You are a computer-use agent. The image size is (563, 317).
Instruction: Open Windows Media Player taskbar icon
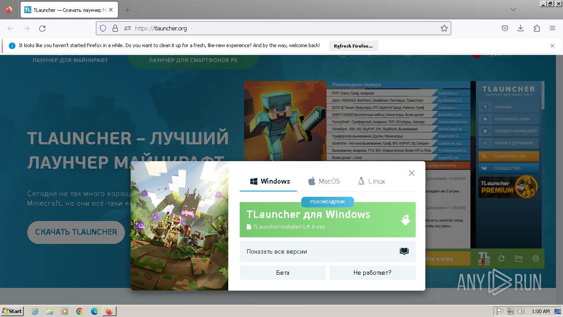tap(65, 311)
